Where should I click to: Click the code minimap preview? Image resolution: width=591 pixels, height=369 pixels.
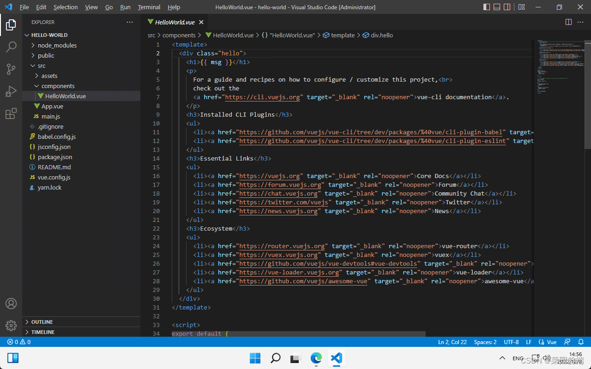point(559,67)
